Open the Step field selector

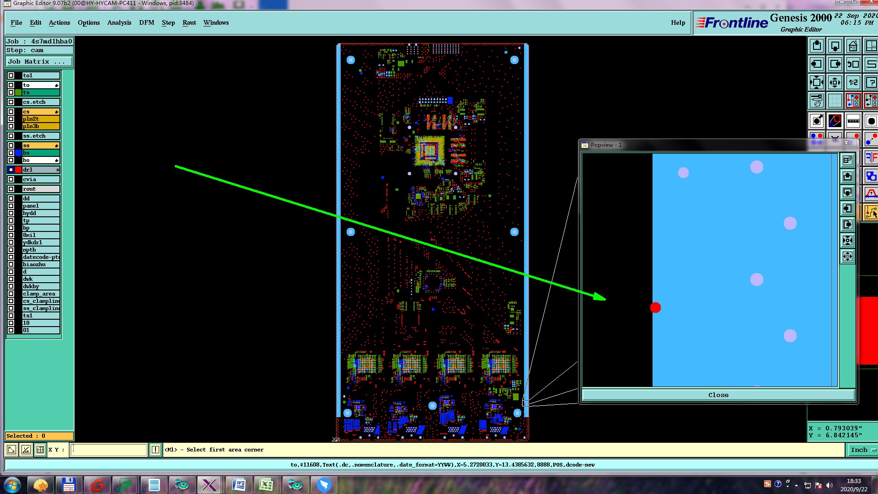pyautogui.click(x=39, y=50)
